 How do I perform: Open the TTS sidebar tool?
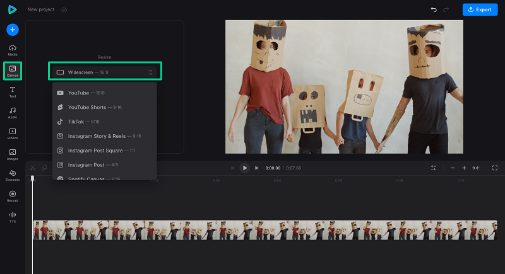[x=13, y=217]
